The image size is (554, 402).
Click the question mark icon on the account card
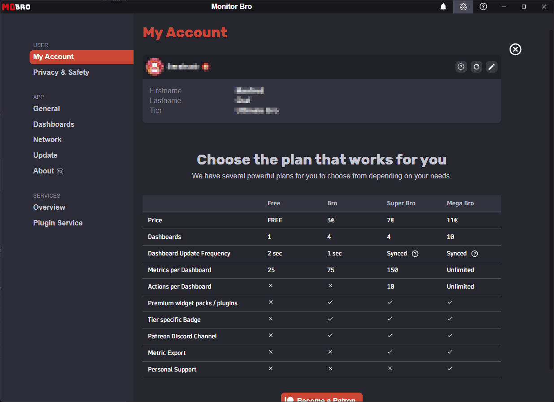click(461, 66)
